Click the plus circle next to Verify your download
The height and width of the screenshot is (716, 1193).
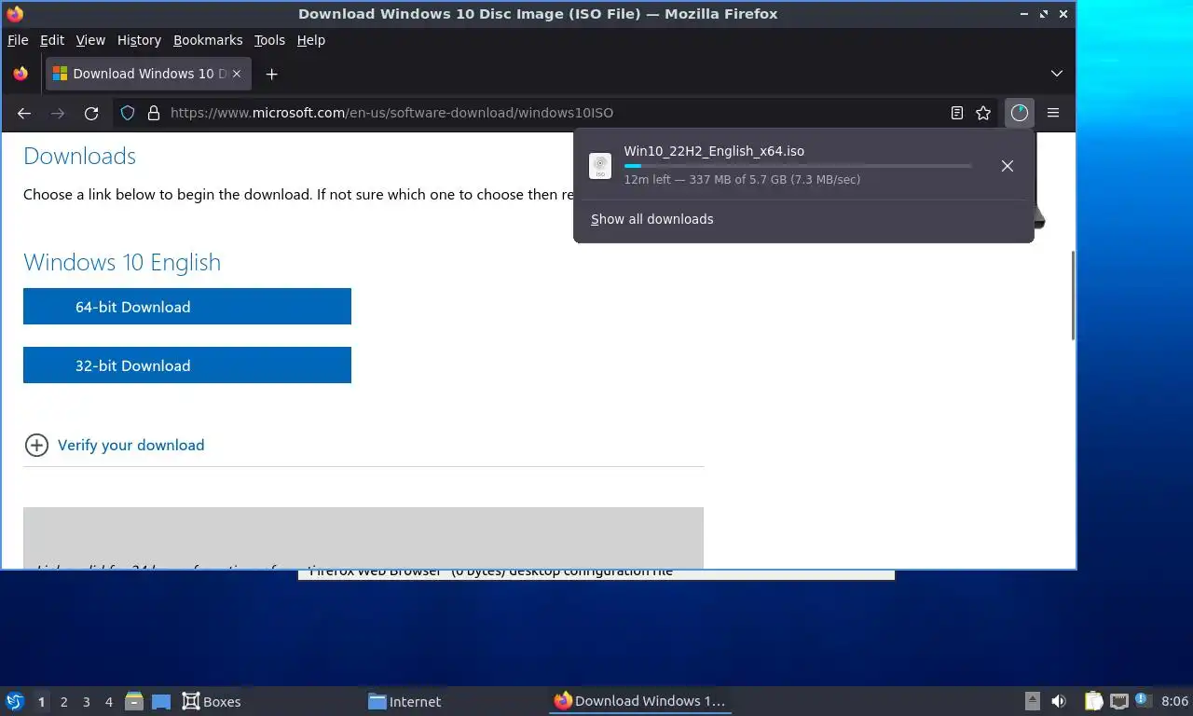[36, 445]
